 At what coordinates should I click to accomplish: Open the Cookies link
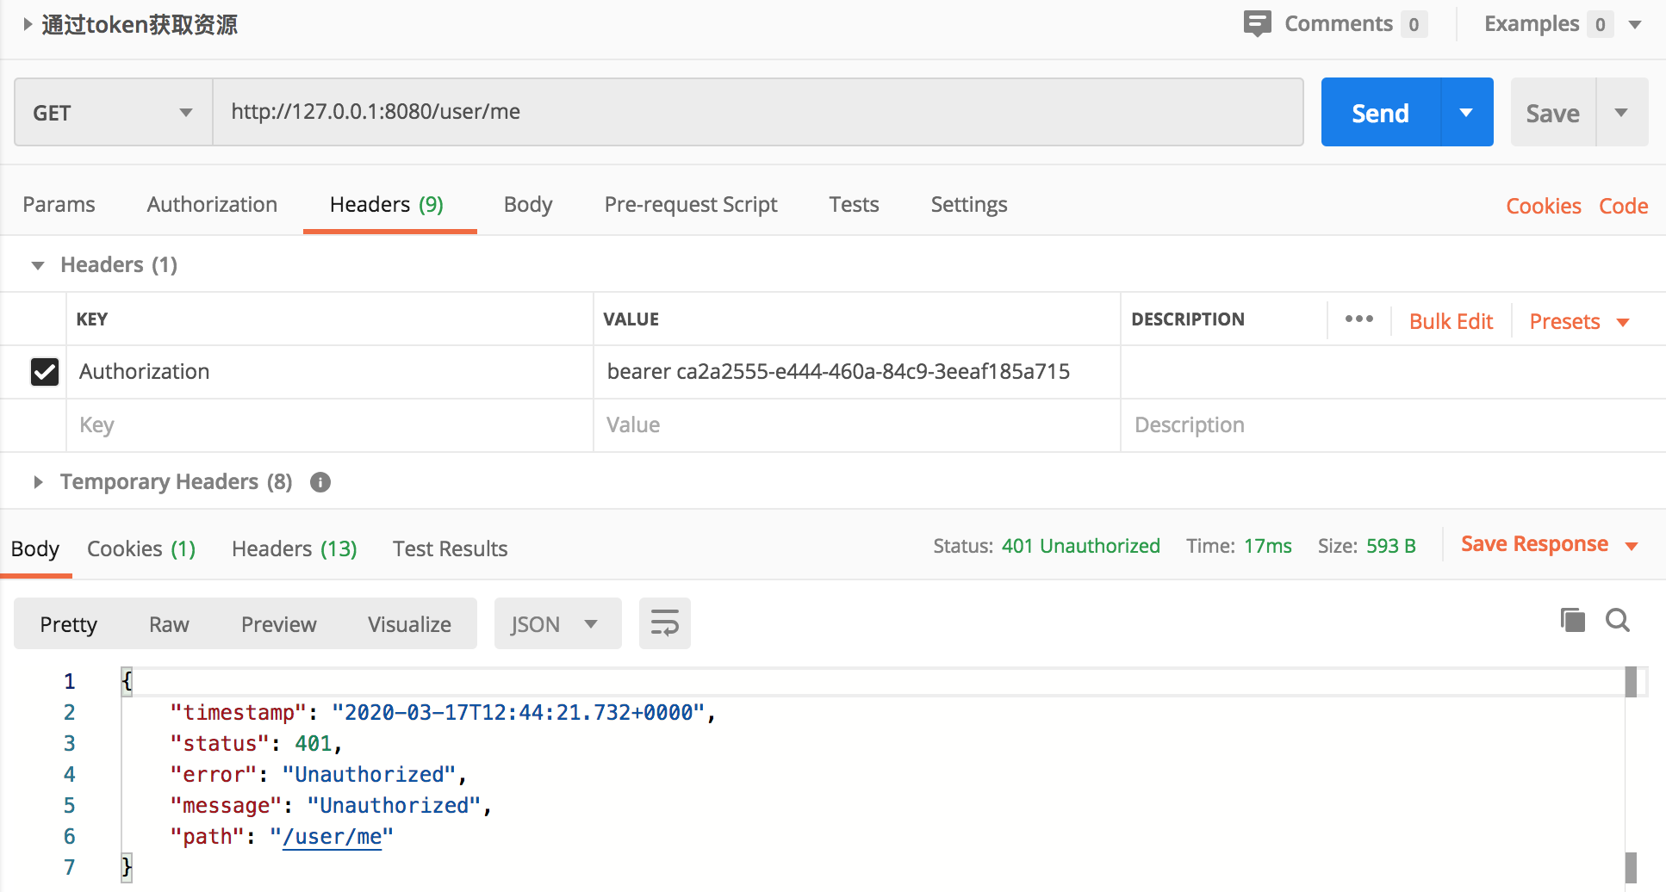click(x=1543, y=207)
